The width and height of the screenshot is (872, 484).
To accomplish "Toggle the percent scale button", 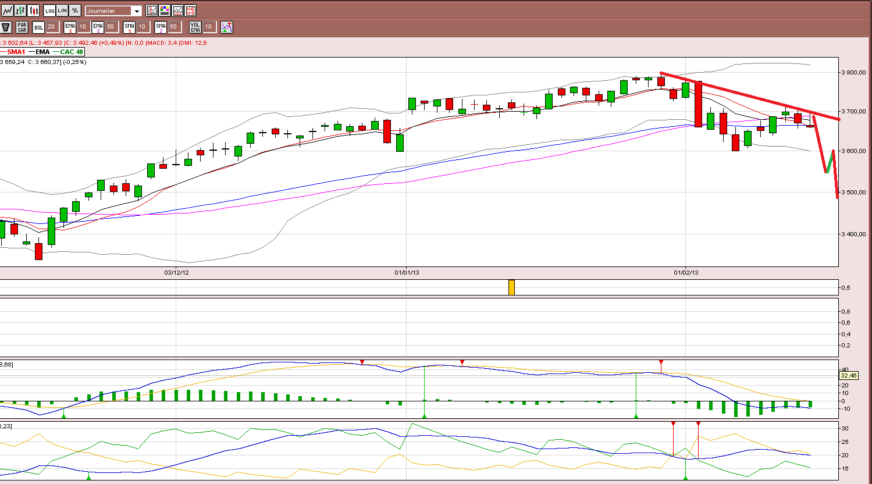I will [75, 10].
